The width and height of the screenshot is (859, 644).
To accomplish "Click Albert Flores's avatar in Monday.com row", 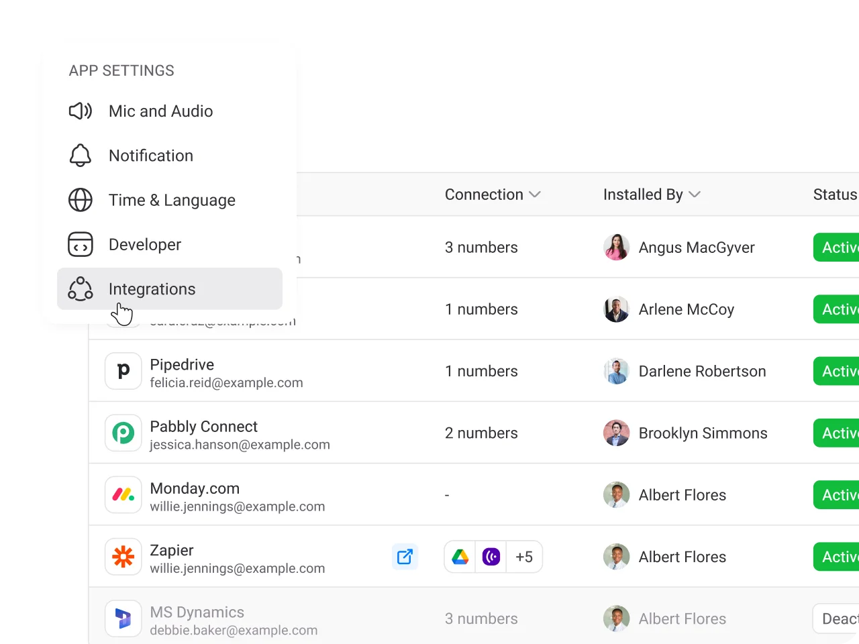I will point(616,495).
